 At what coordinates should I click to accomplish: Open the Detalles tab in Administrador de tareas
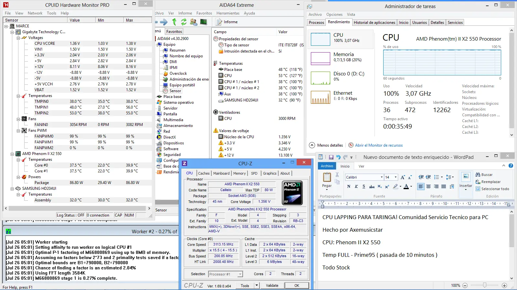tap(437, 23)
